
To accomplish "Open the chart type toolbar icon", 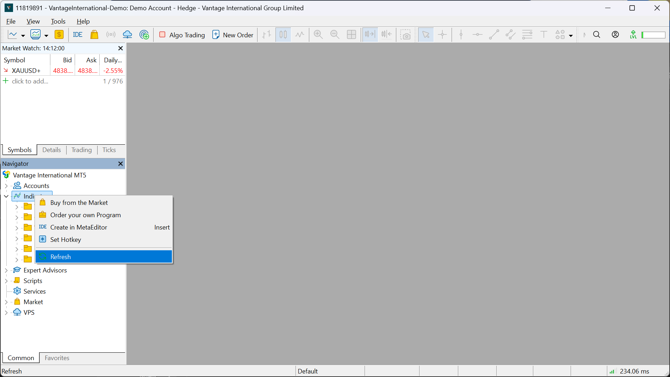I will click(x=13, y=34).
